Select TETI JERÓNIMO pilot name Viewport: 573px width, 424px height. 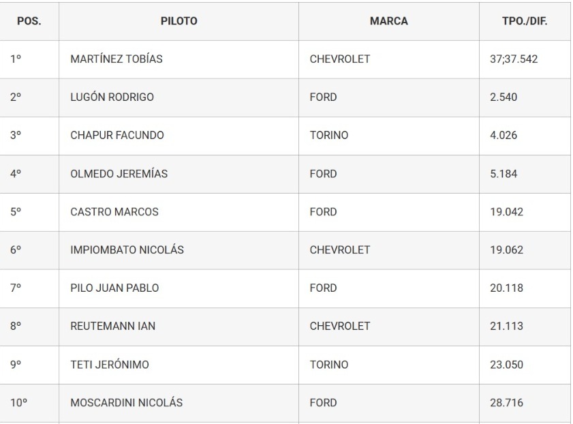(110, 365)
